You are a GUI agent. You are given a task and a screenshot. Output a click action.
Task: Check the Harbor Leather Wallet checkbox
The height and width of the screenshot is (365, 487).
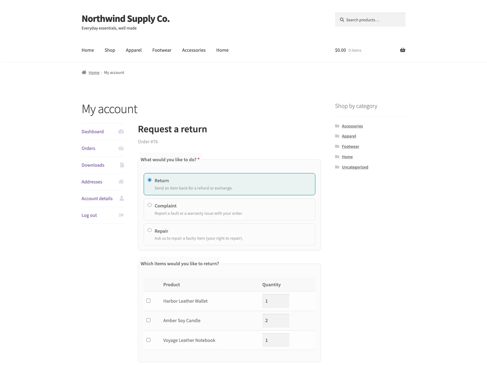tap(148, 301)
